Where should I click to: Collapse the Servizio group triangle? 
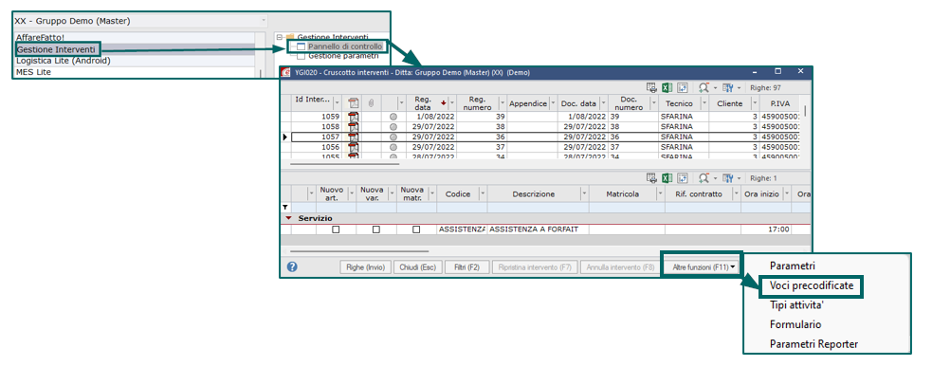point(288,218)
